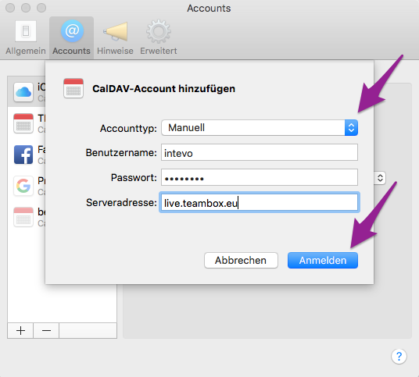Select the Google account in sidebar
Viewport: 419px width, 377px height.
23,186
